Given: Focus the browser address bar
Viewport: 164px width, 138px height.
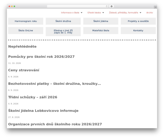Looking at the screenshot, I should pos(78,7).
